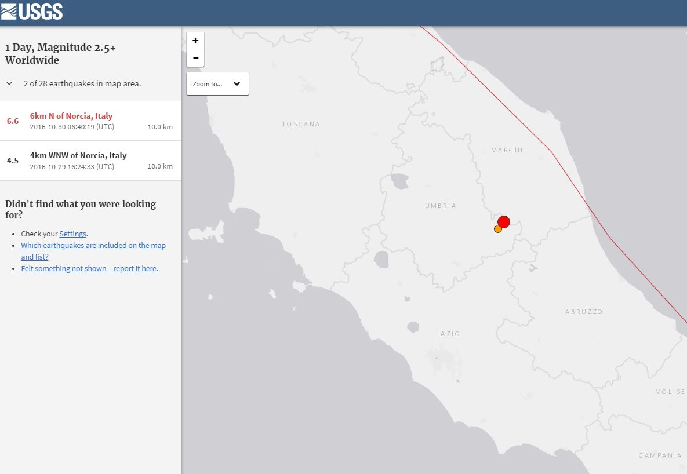Click the UMBRIA region label
Image resolution: width=687 pixels, height=474 pixels.
click(x=440, y=206)
